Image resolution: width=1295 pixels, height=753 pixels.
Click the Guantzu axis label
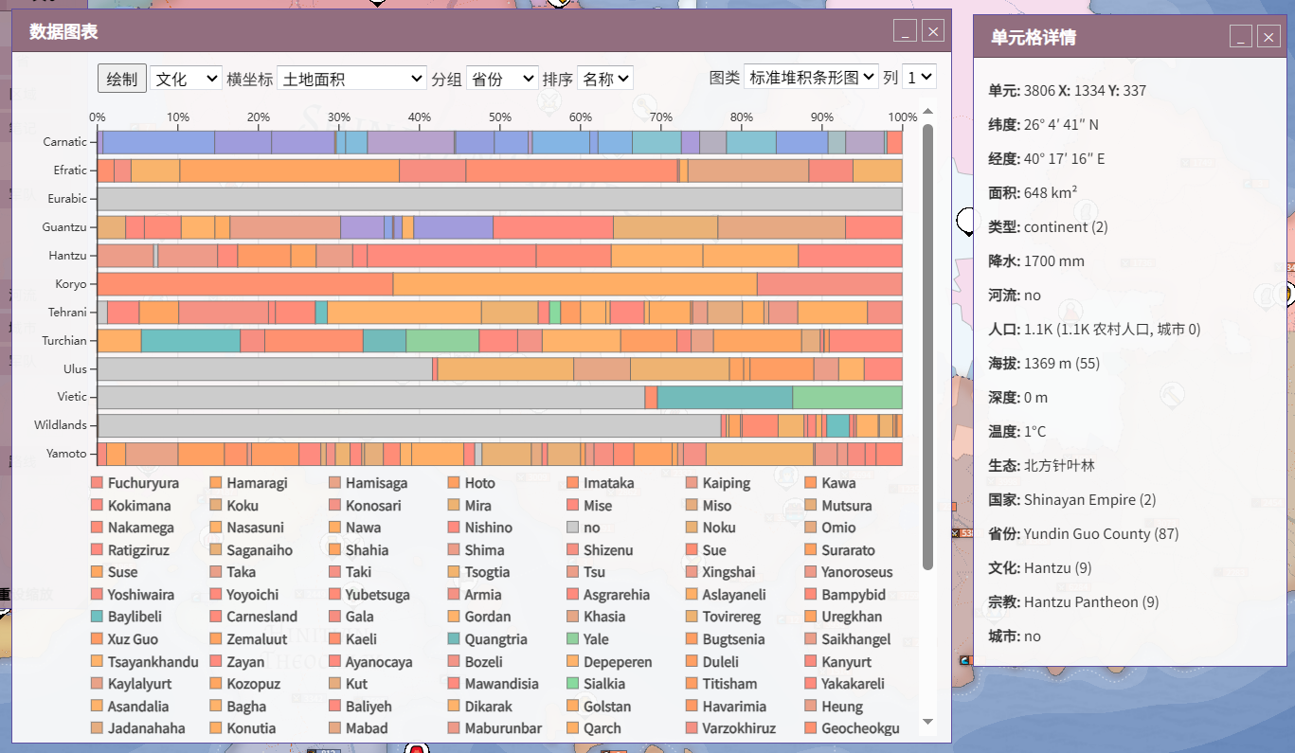(x=64, y=227)
